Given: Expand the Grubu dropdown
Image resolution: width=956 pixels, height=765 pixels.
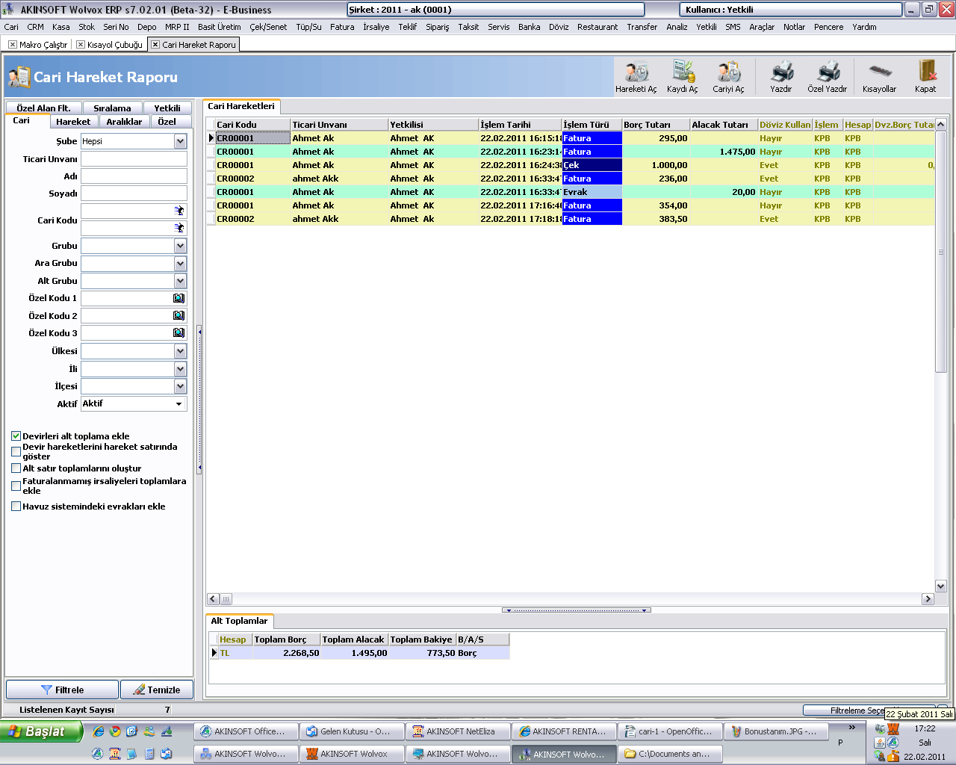Looking at the screenshot, I should tap(180, 246).
